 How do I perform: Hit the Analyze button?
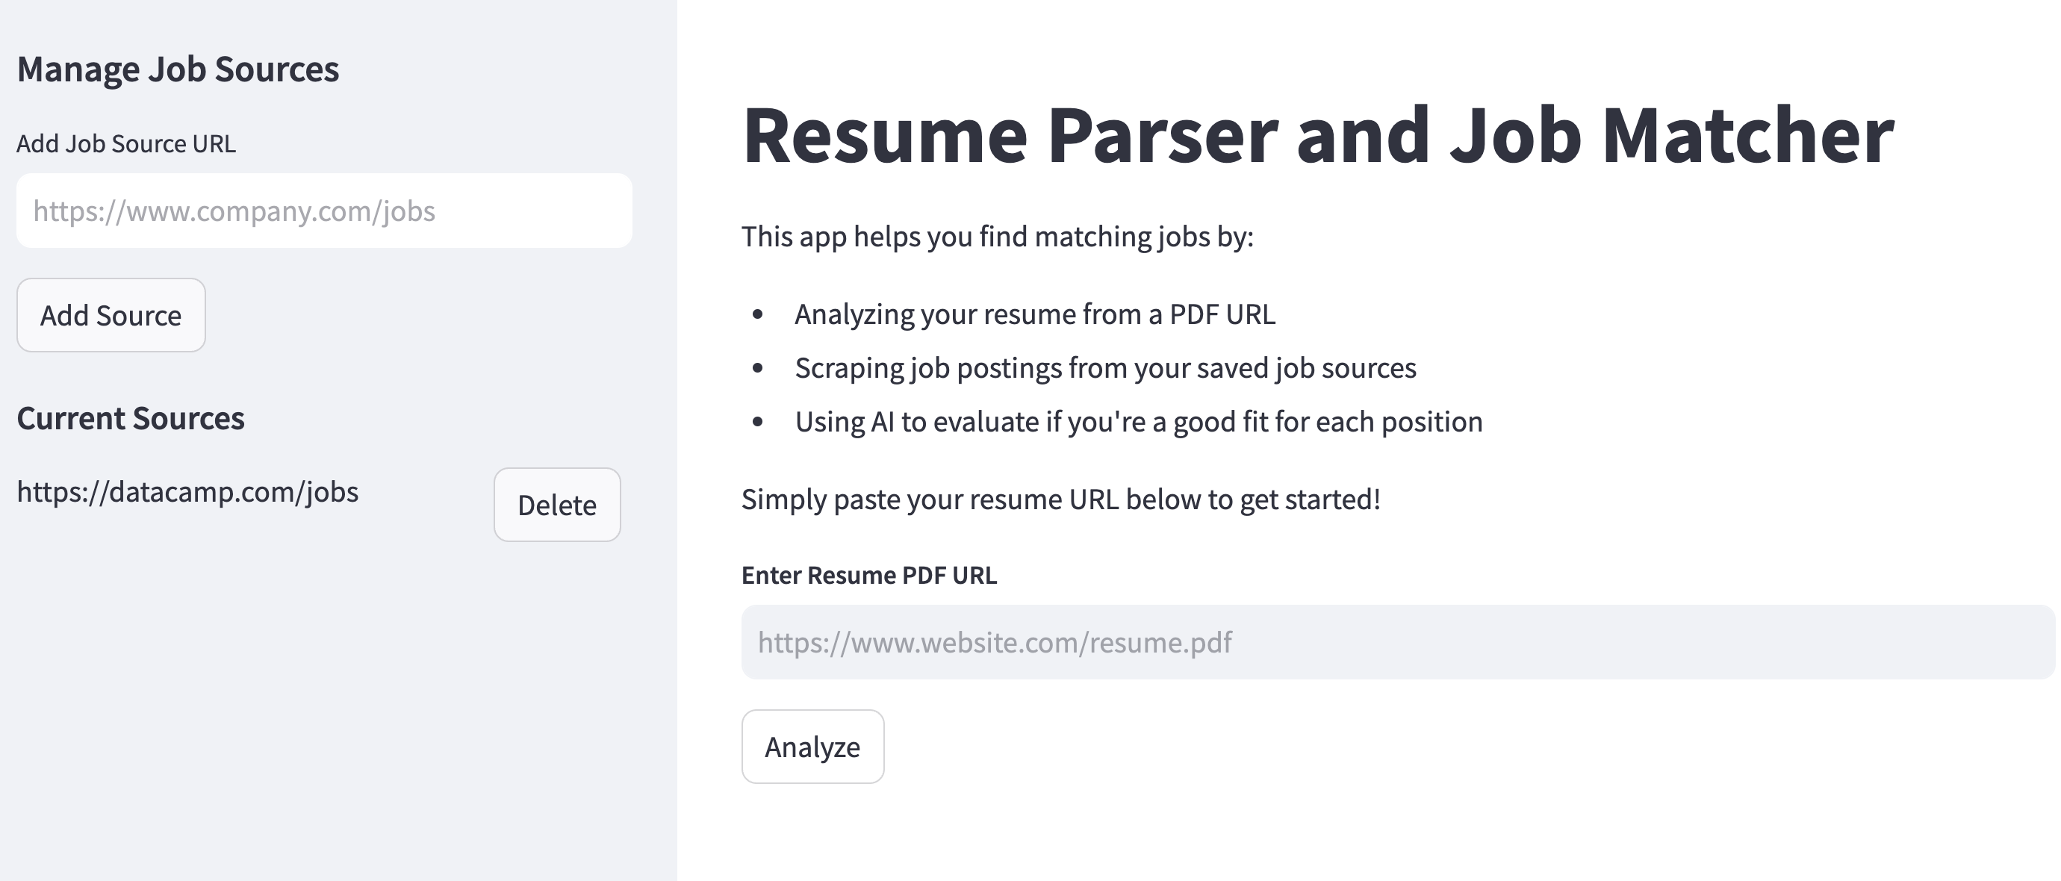[812, 747]
